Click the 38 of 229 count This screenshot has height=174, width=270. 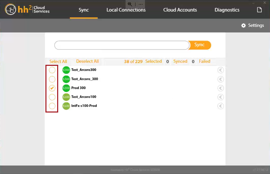(133, 61)
